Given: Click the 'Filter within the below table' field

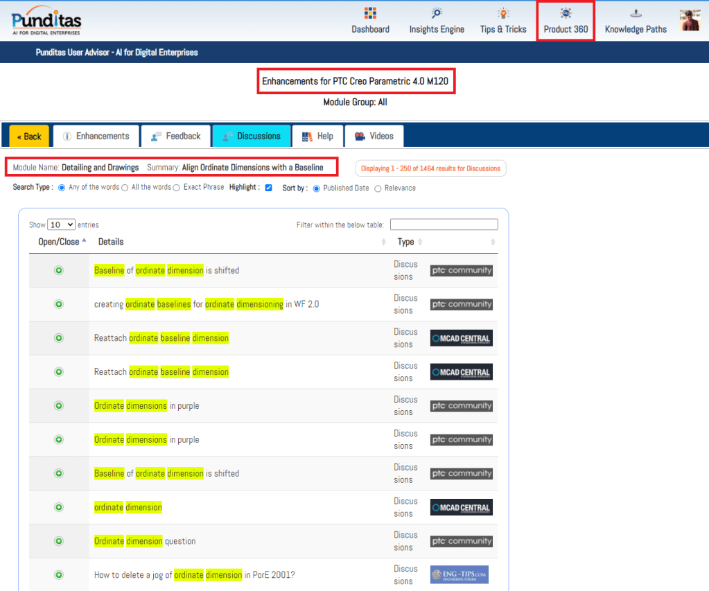Looking at the screenshot, I should point(444,224).
